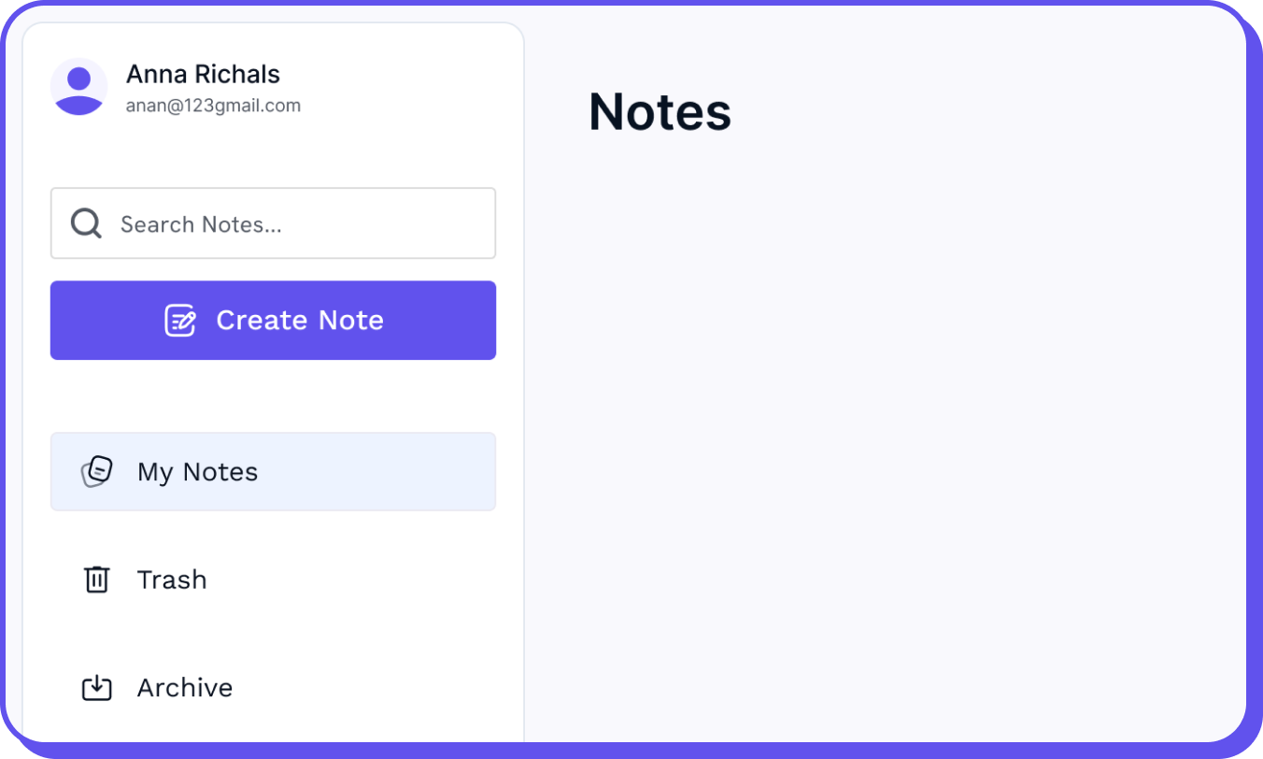The height and width of the screenshot is (759, 1263).
Task: Click the magnifying glass search icon
Action: pos(86,223)
